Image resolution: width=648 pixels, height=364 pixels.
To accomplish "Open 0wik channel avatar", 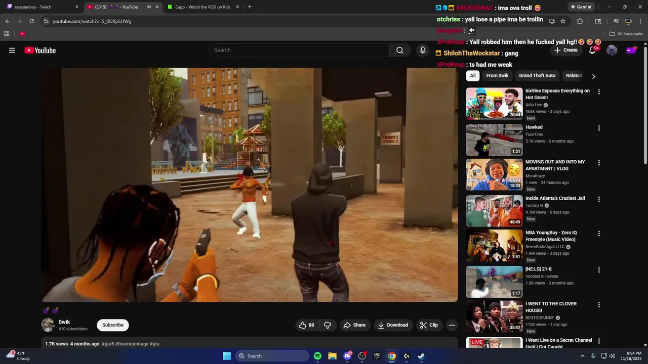I will (x=48, y=325).
